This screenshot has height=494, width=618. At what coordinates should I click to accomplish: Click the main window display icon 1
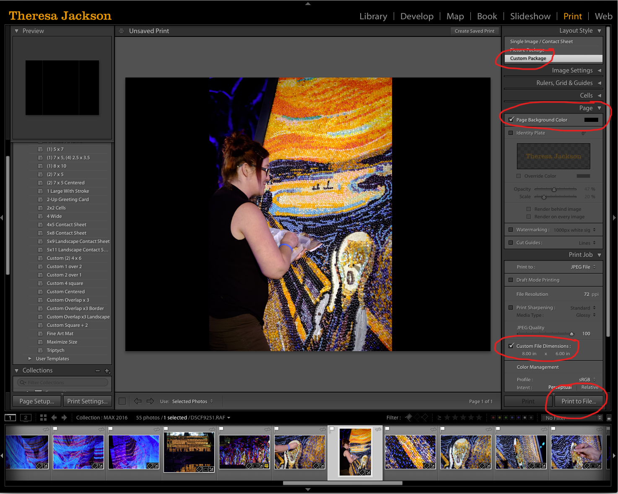click(10, 417)
